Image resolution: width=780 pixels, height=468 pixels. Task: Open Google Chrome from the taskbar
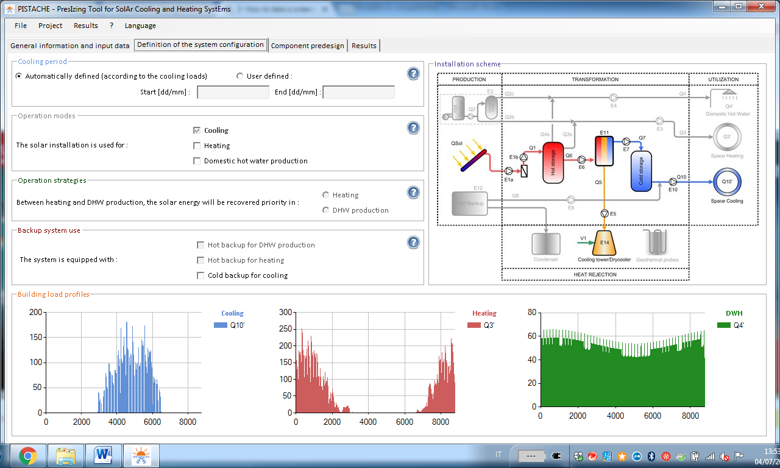click(x=27, y=455)
